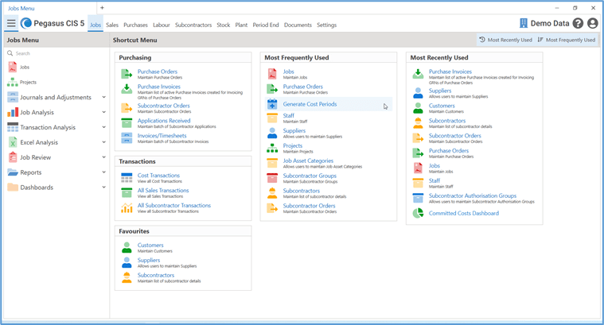Click the user account profile icon
This screenshot has width=604, height=325.
click(592, 24)
